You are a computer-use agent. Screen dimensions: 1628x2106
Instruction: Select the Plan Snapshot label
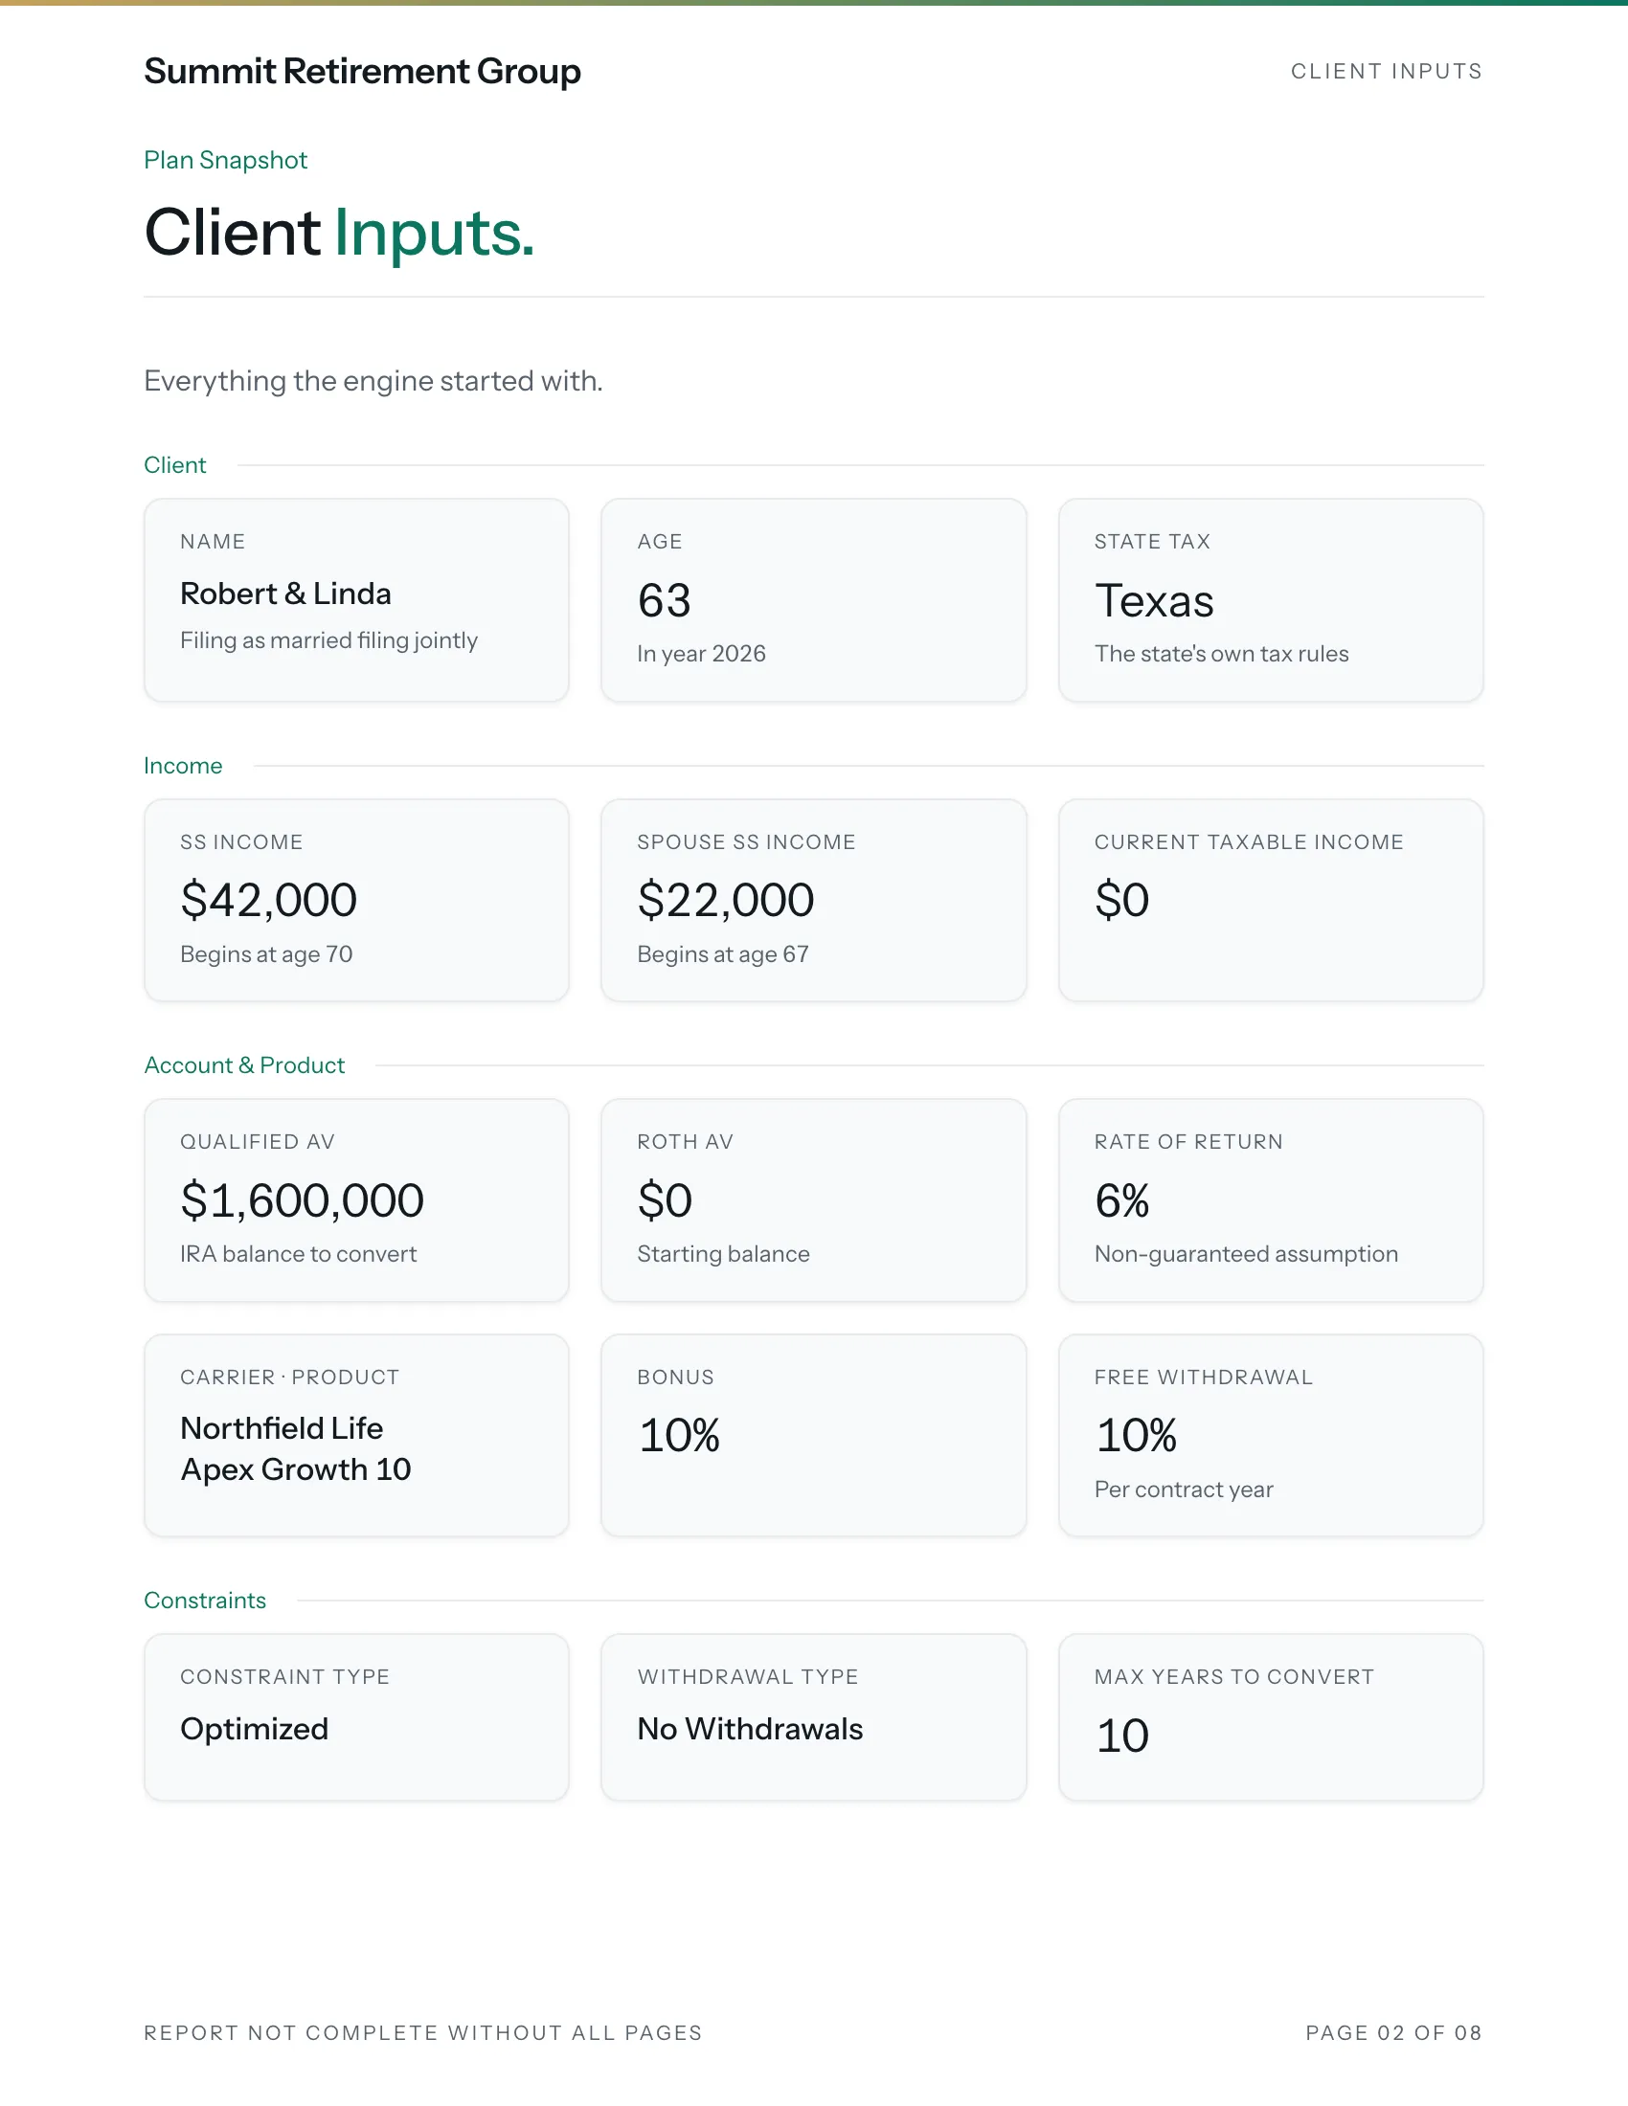pos(226,160)
